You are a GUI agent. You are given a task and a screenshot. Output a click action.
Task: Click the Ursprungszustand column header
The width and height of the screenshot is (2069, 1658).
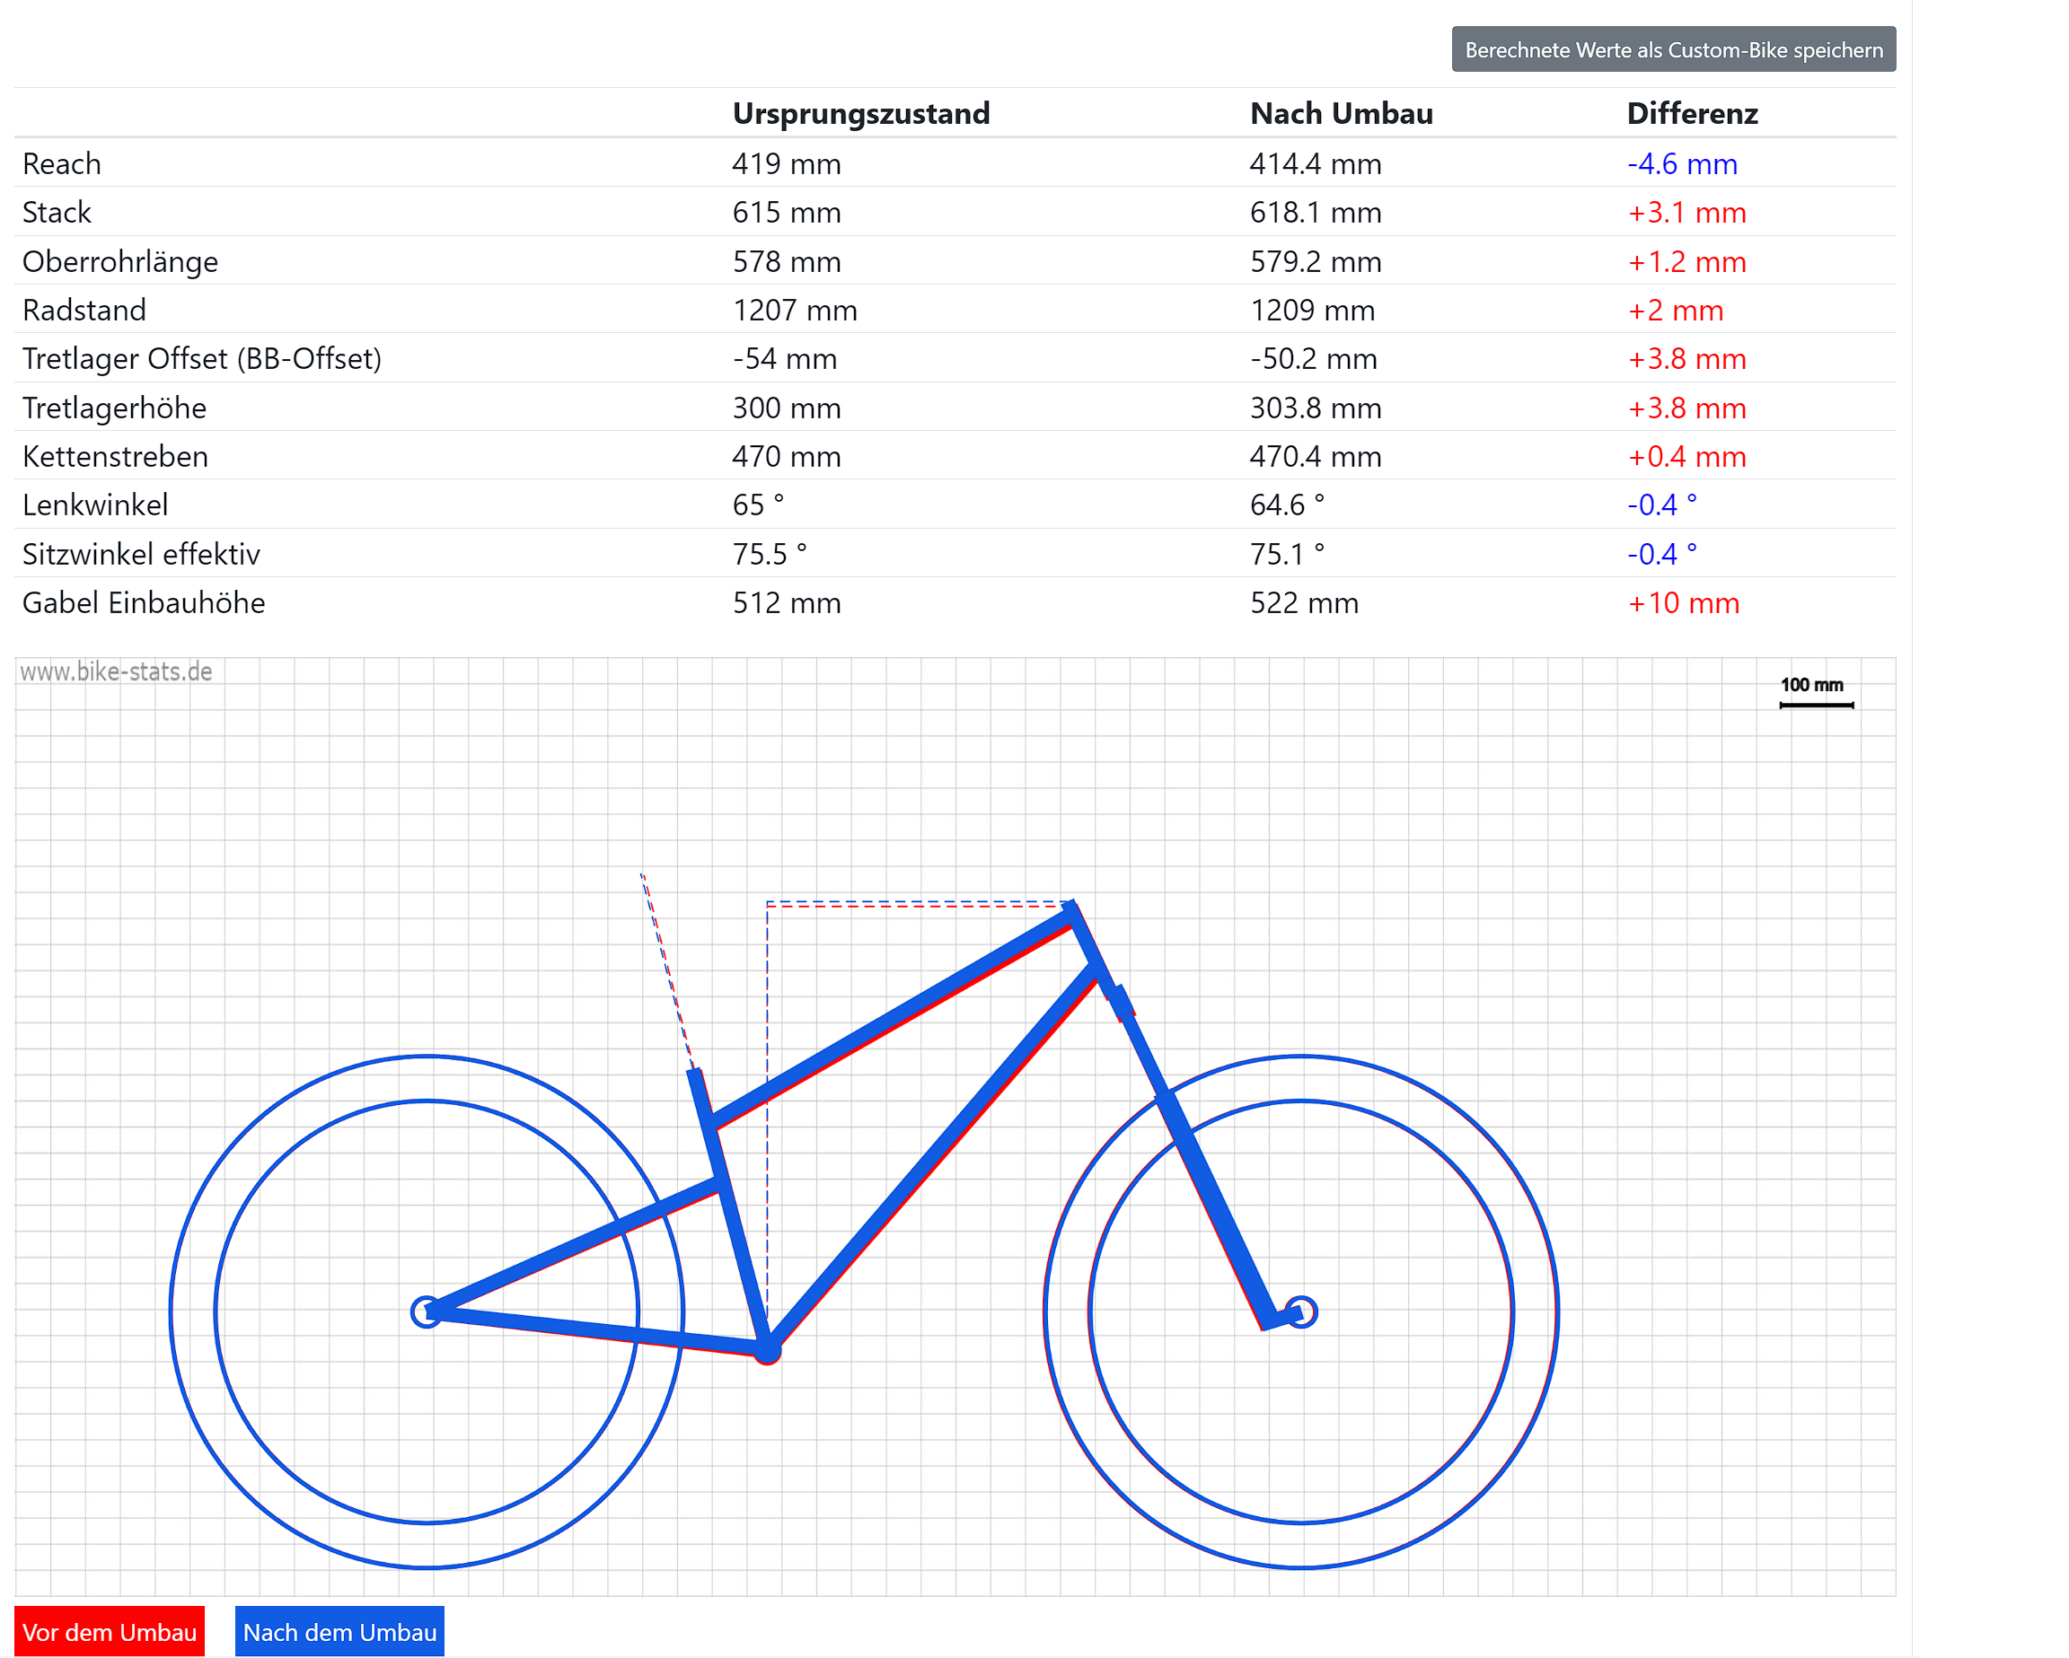pyautogui.click(x=860, y=113)
